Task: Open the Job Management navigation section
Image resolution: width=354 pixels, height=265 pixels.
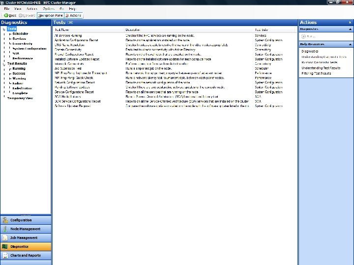Action: click(26, 238)
